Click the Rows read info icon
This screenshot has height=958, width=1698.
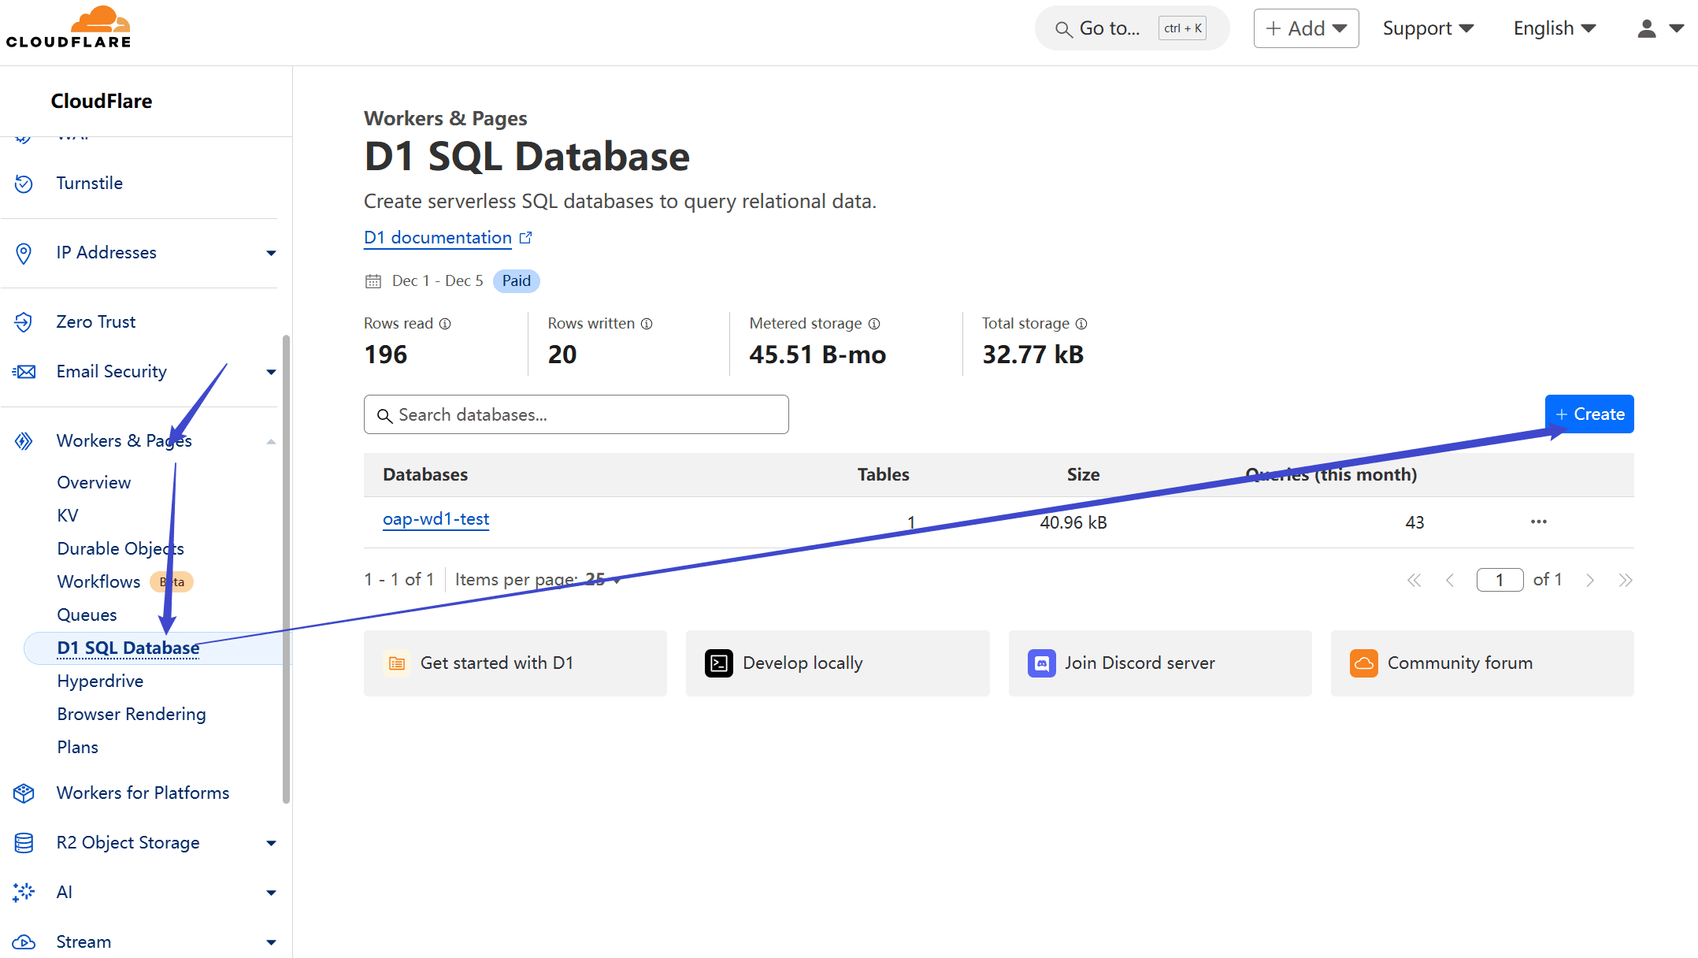tap(445, 324)
